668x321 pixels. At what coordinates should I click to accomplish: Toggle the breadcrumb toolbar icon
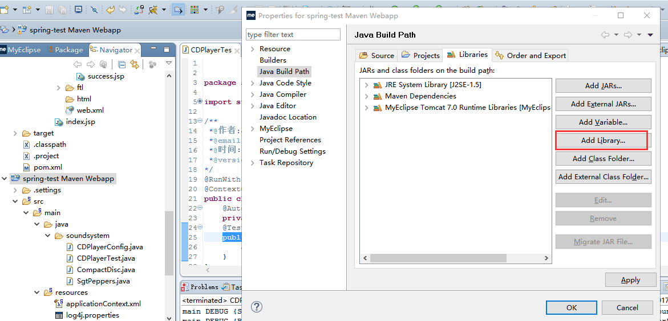tap(178, 9)
